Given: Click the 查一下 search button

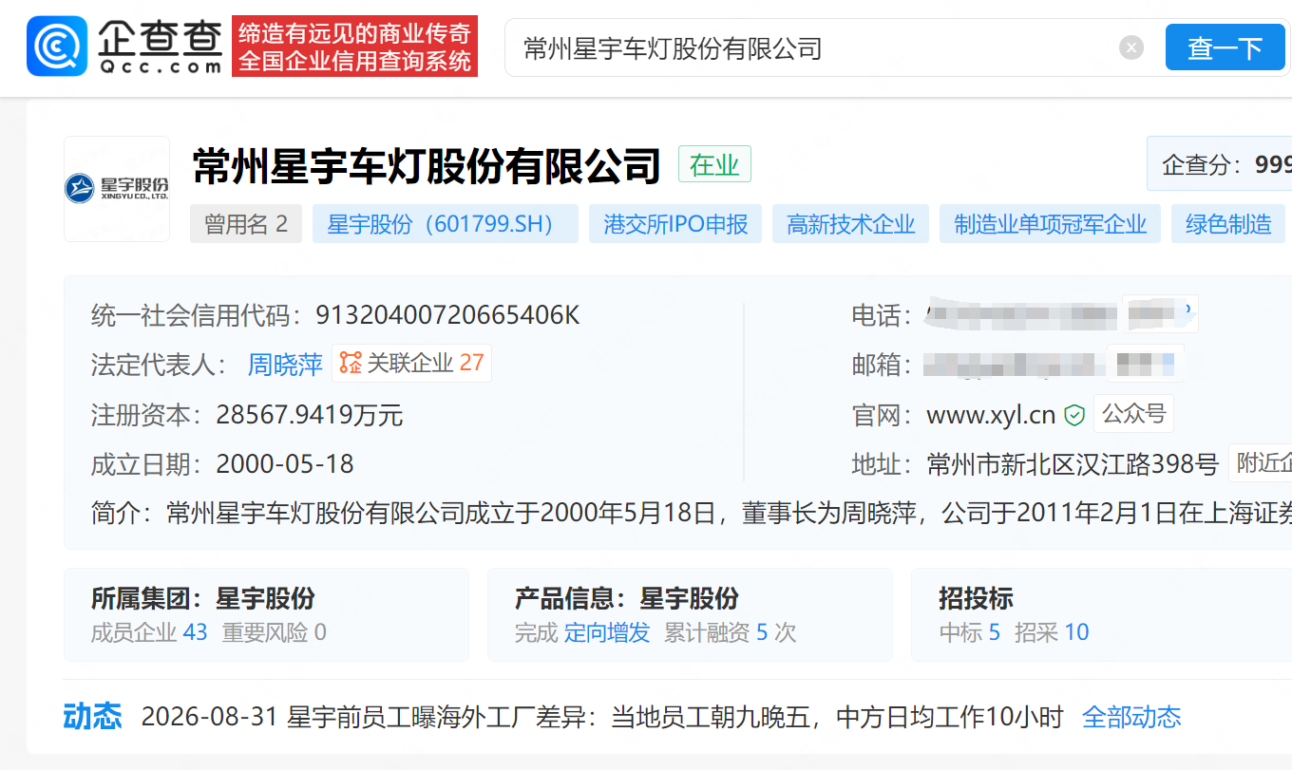Looking at the screenshot, I should (x=1225, y=47).
